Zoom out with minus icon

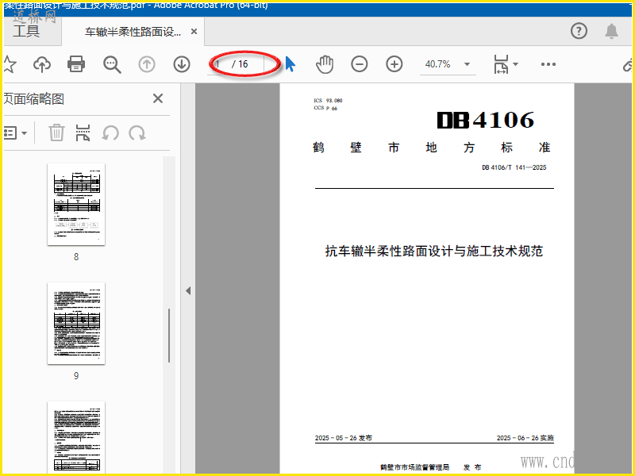(360, 64)
